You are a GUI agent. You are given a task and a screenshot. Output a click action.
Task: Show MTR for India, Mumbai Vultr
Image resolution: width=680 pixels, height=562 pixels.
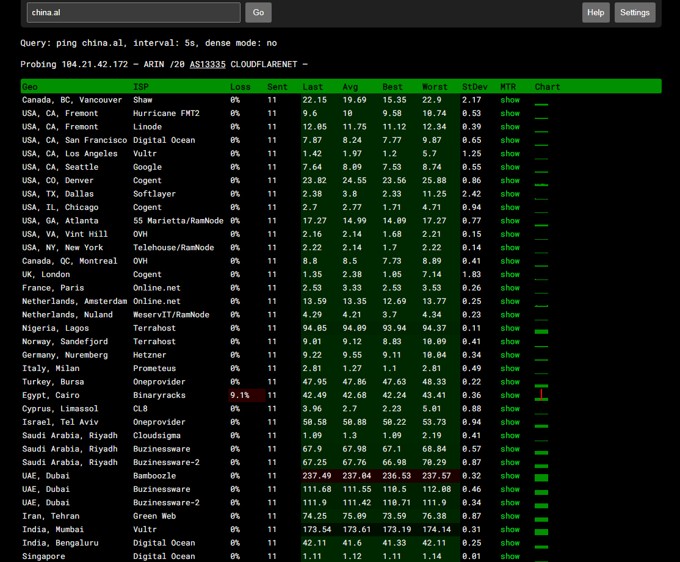(510, 530)
